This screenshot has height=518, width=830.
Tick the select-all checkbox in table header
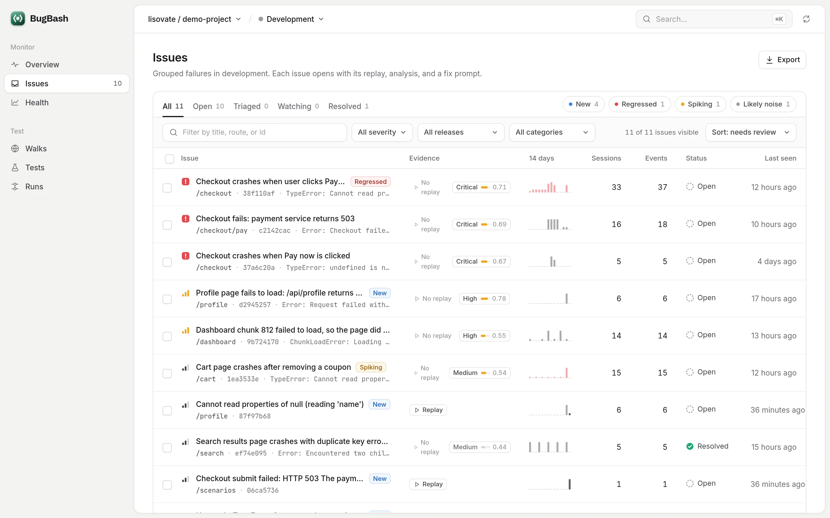coord(169,159)
